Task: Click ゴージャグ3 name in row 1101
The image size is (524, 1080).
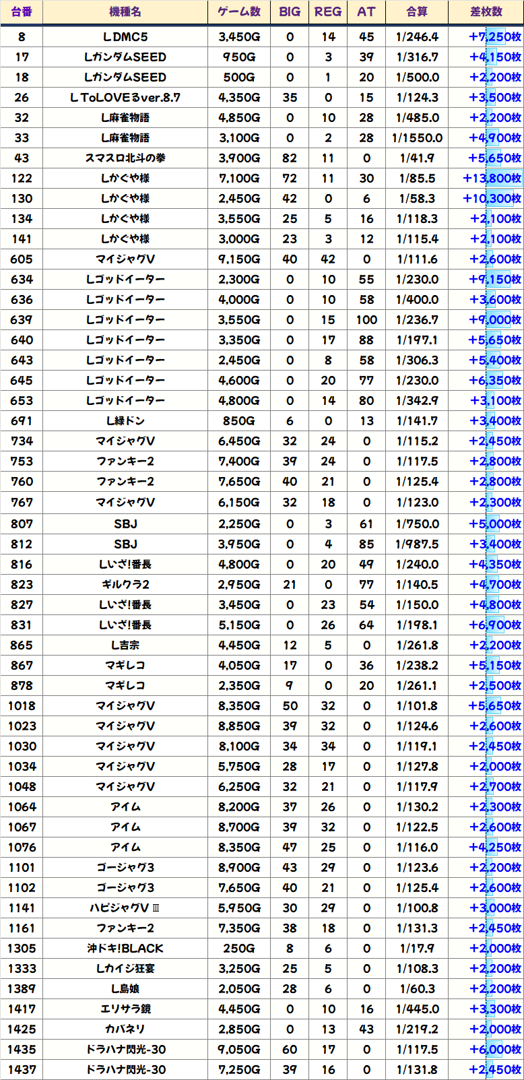Action: pyautogui.click(x=125, y=867)
